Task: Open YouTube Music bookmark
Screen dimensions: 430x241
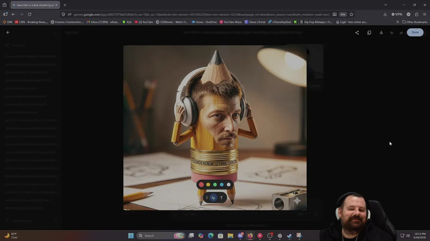Action: (x=231, y=22)
